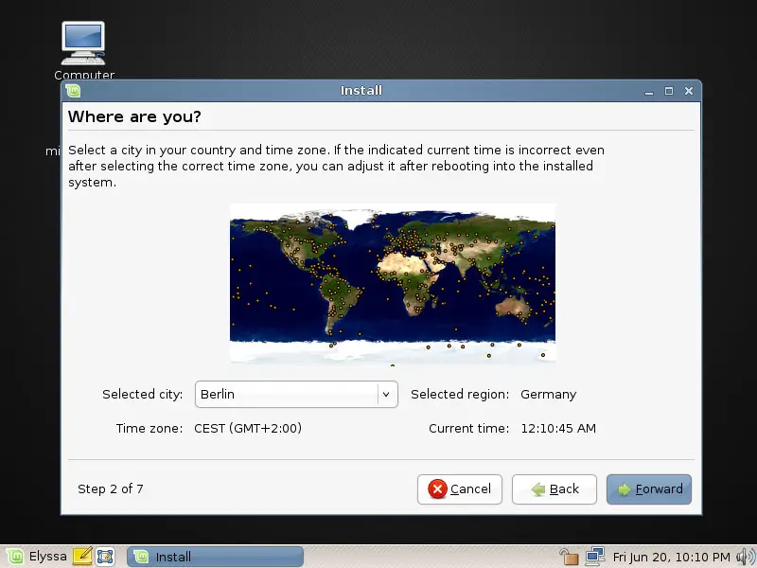This screenshot has width=757, height=568.
Task: Click the Where are you? heading
Action: point(134,116)
